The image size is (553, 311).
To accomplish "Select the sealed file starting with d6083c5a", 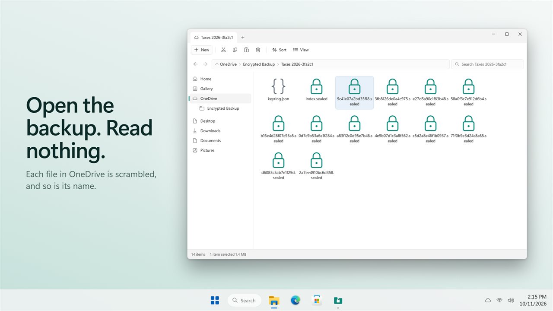I will (x=279, y=166).
